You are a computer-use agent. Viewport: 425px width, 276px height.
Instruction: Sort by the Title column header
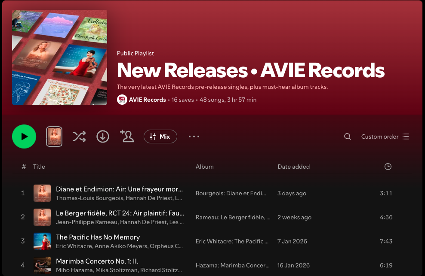39,167
